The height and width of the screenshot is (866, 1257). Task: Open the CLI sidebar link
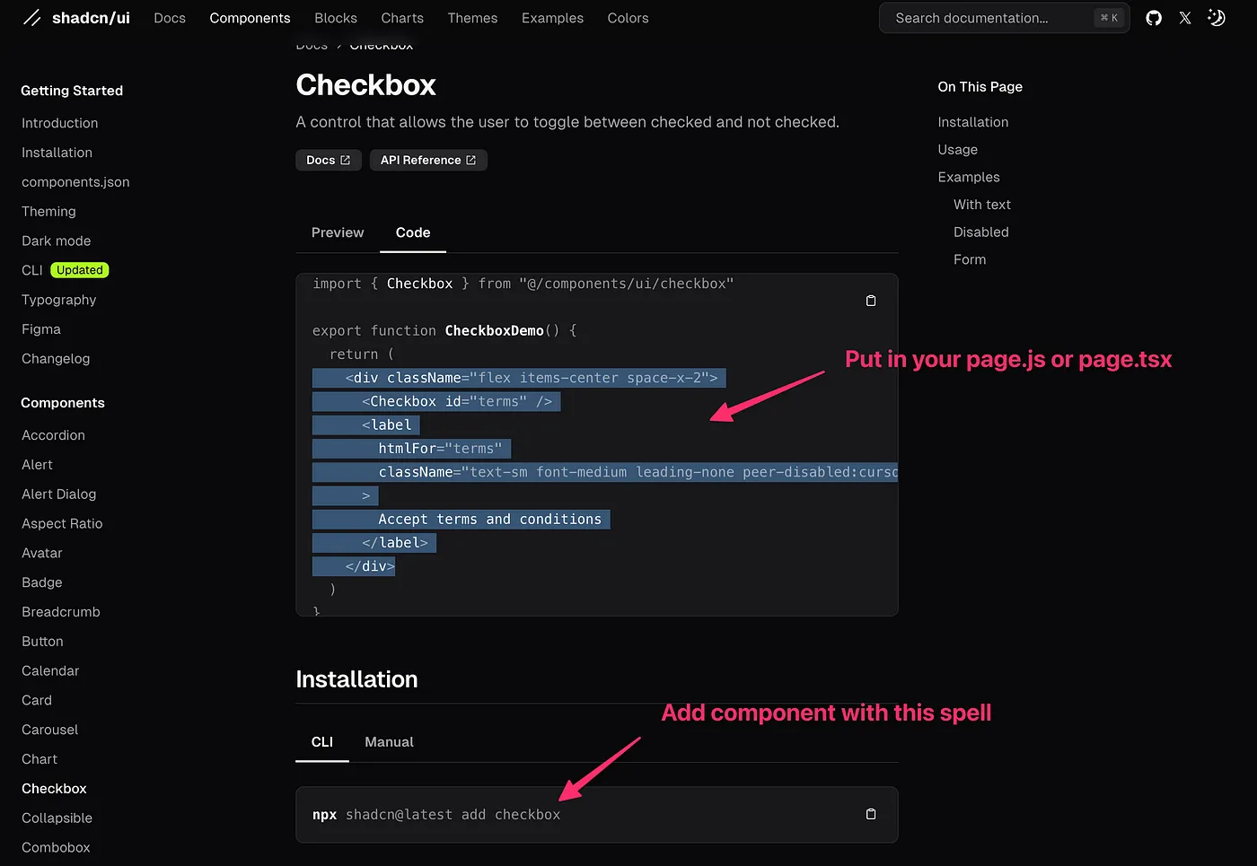[32, 270]
